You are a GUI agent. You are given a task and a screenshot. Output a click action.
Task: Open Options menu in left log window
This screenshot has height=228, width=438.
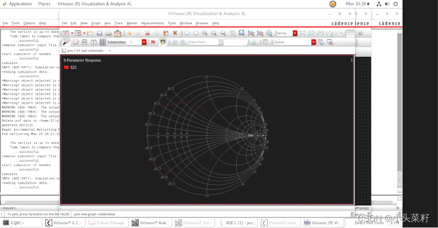point(30,23)
